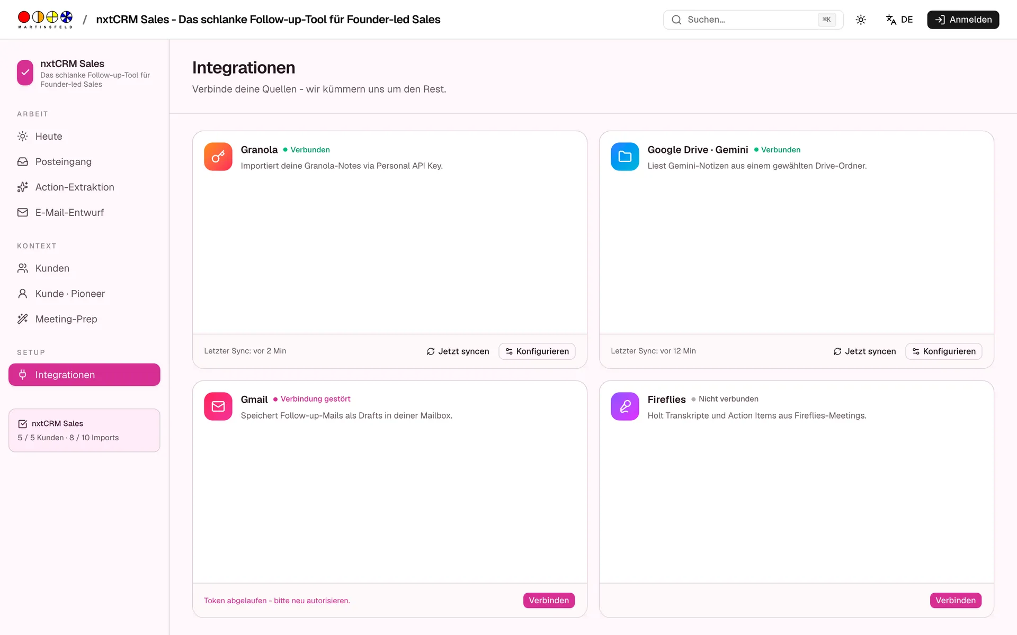
Task: Click 'Letzter Sync: vor 2 Min' text
Action: (245, 351)
